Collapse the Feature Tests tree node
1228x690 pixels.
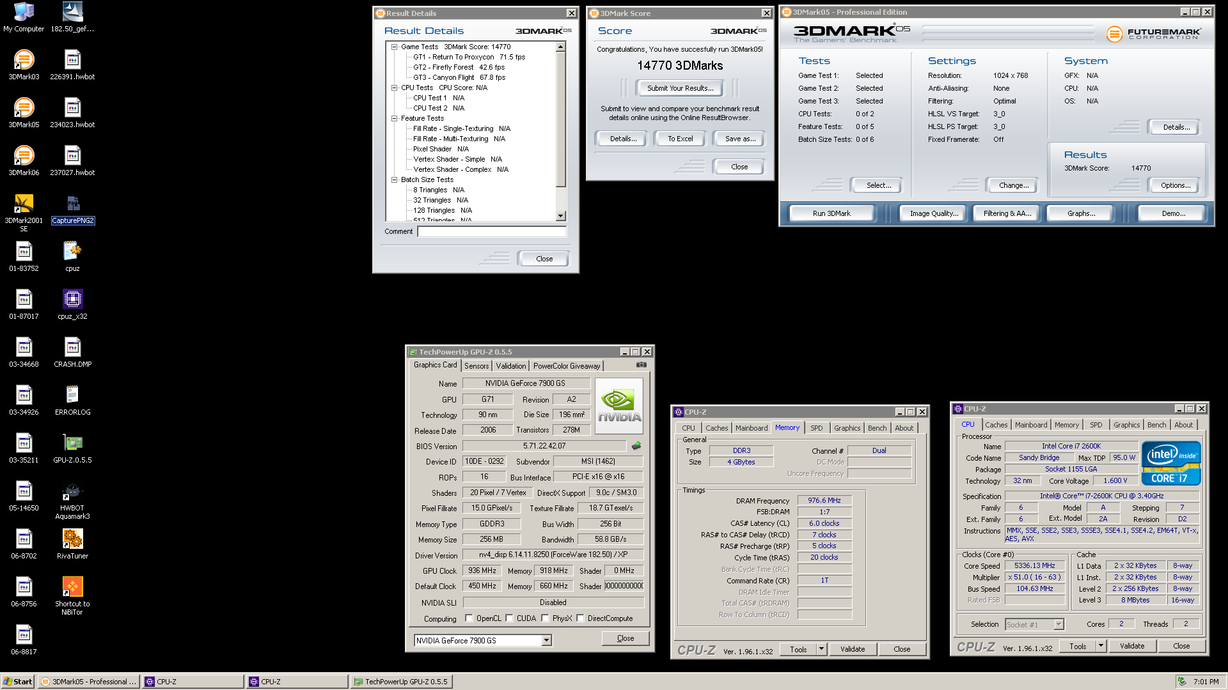pyautogui.click(x=395, y=118)
